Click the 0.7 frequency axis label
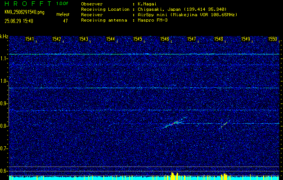 3,148
